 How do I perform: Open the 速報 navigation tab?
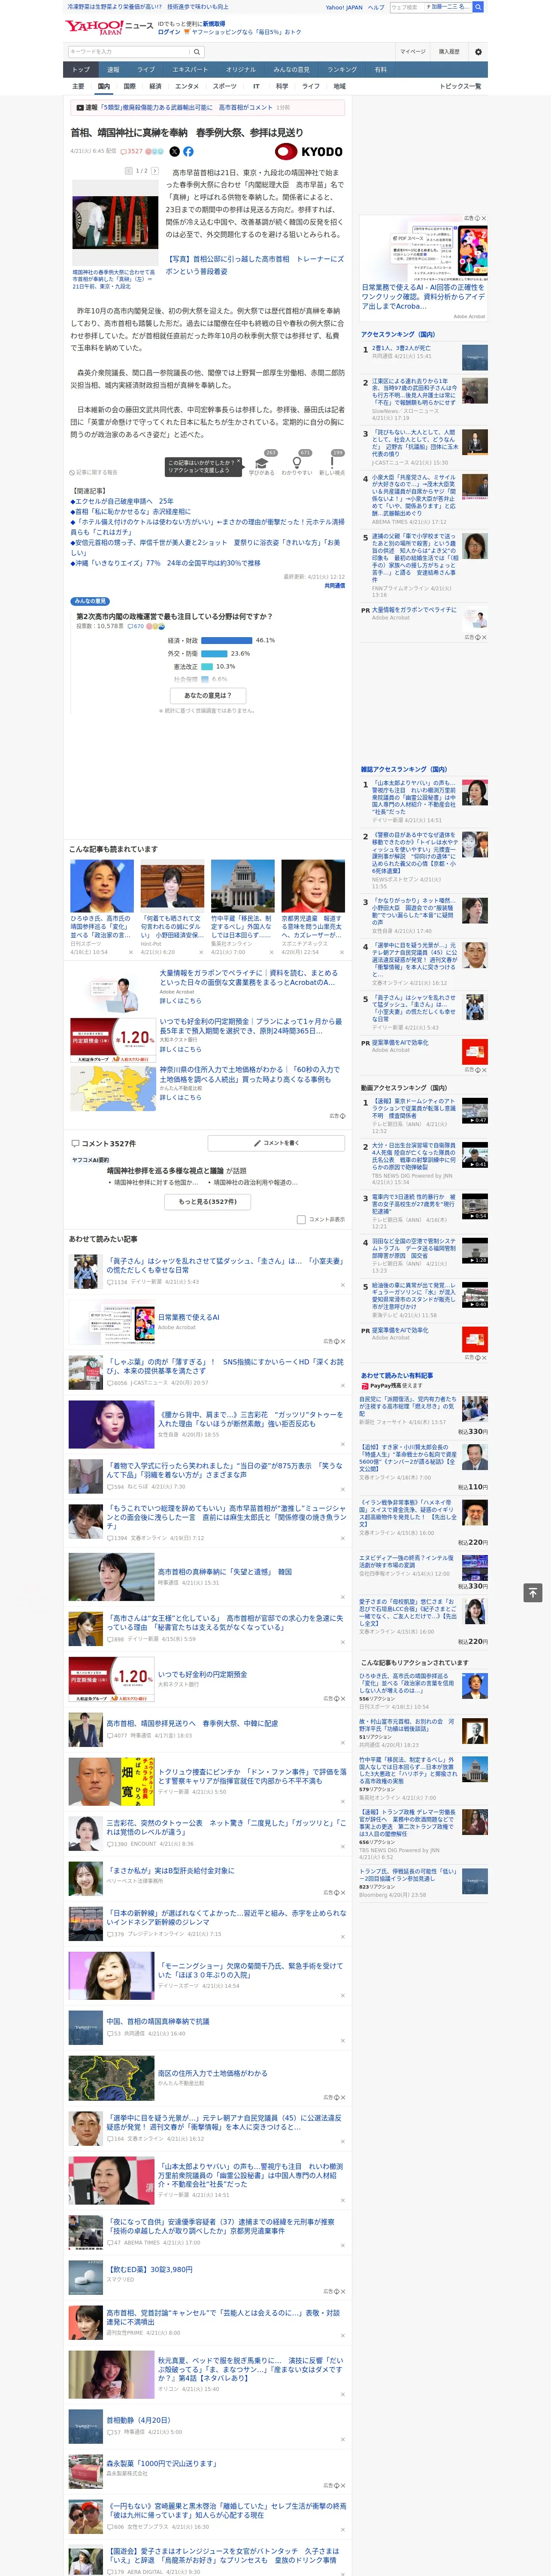(x=113, y=70)
